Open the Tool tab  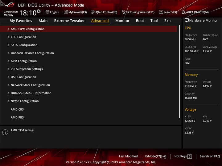154,21
